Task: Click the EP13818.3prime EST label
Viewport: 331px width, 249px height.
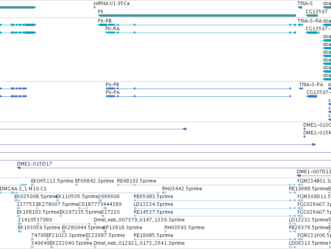Action: pyautogui.click(x=123, y=228)
